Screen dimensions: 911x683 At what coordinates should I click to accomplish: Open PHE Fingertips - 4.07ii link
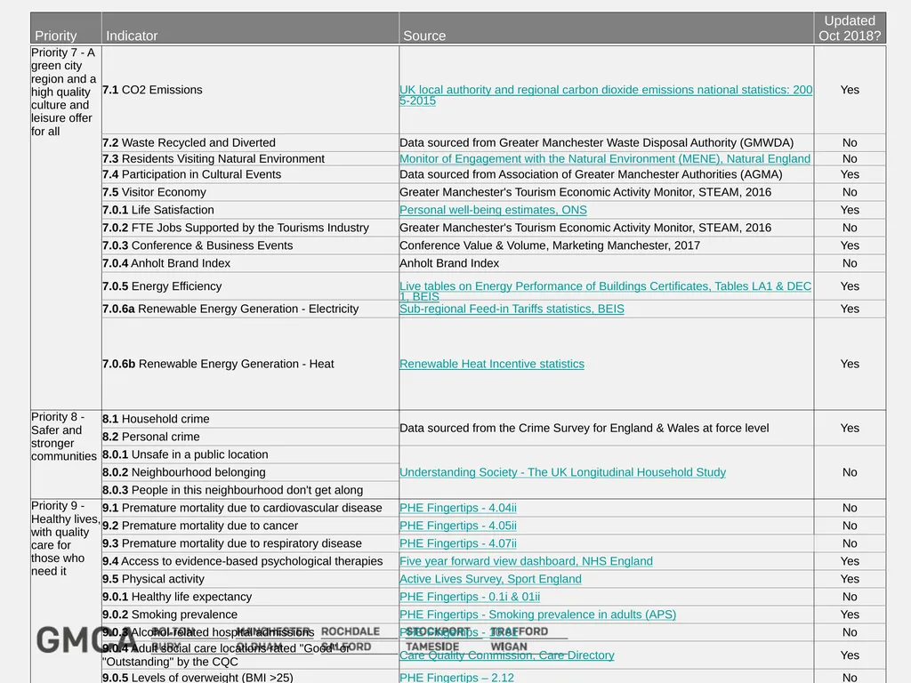[x=458, y=543]
